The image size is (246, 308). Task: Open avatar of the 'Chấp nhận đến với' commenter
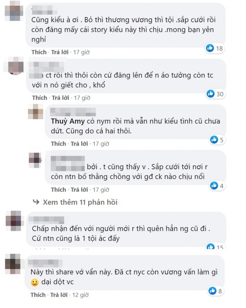pos(14,221)
